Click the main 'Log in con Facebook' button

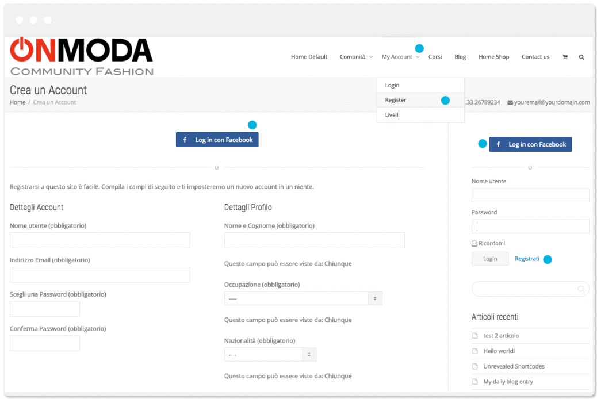[217, 140]
